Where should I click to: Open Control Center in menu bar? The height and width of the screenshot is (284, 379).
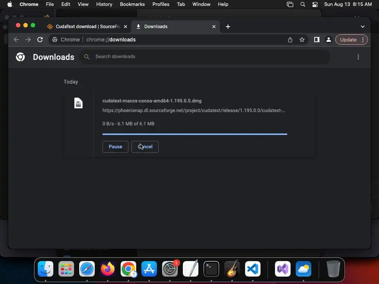tap(315, 4)
